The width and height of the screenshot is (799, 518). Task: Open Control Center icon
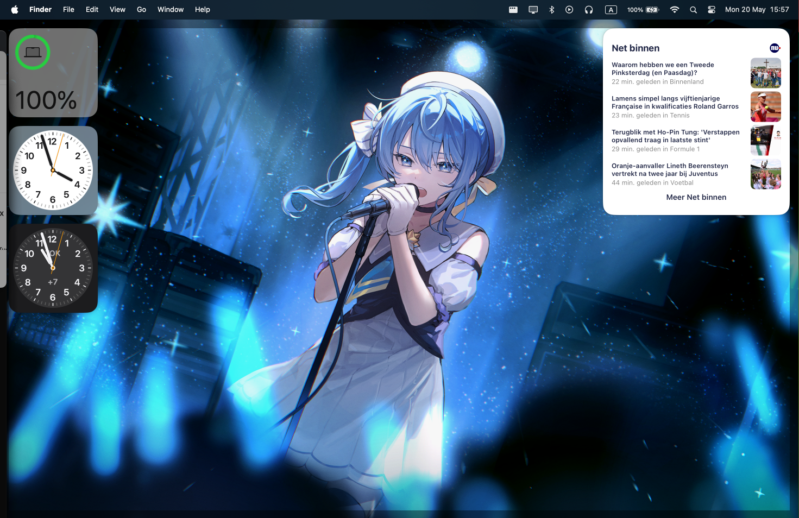point(712,9)
